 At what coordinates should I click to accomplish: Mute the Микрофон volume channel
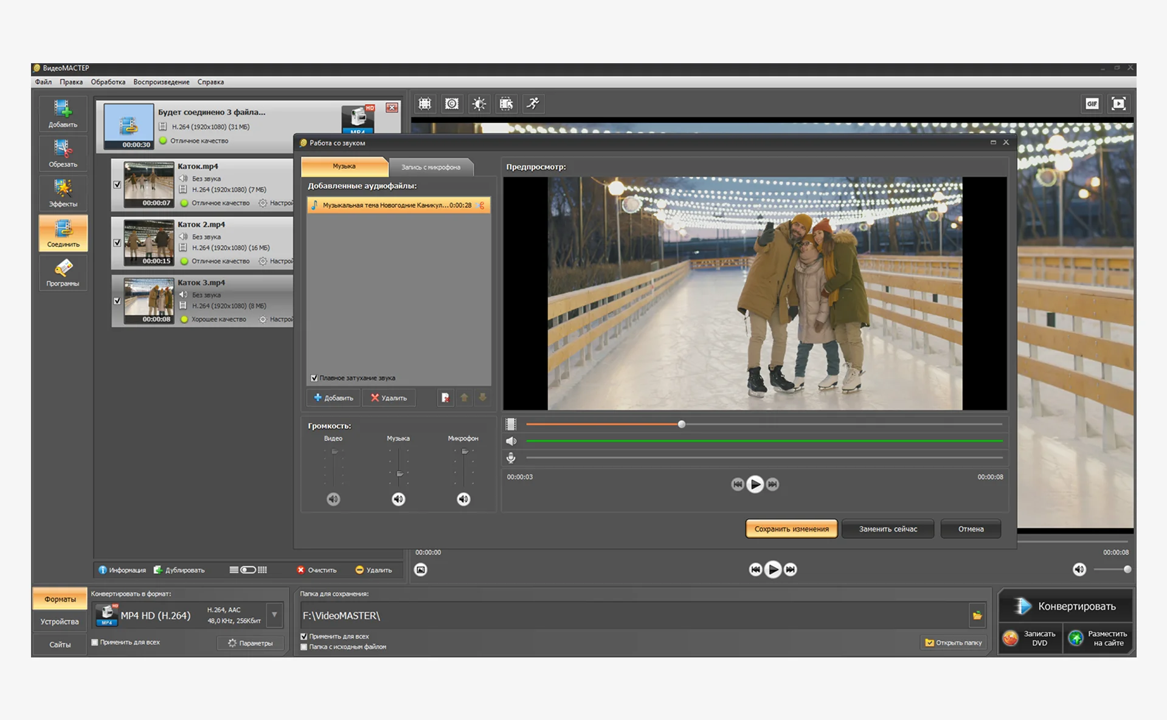click(x=463, y=499)
